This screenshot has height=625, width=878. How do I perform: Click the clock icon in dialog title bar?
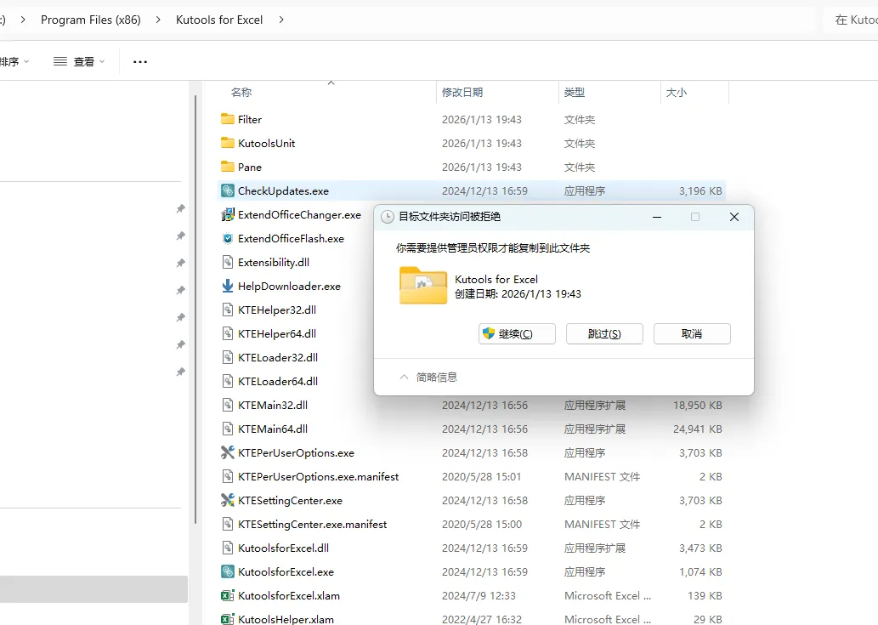point(388,217)
